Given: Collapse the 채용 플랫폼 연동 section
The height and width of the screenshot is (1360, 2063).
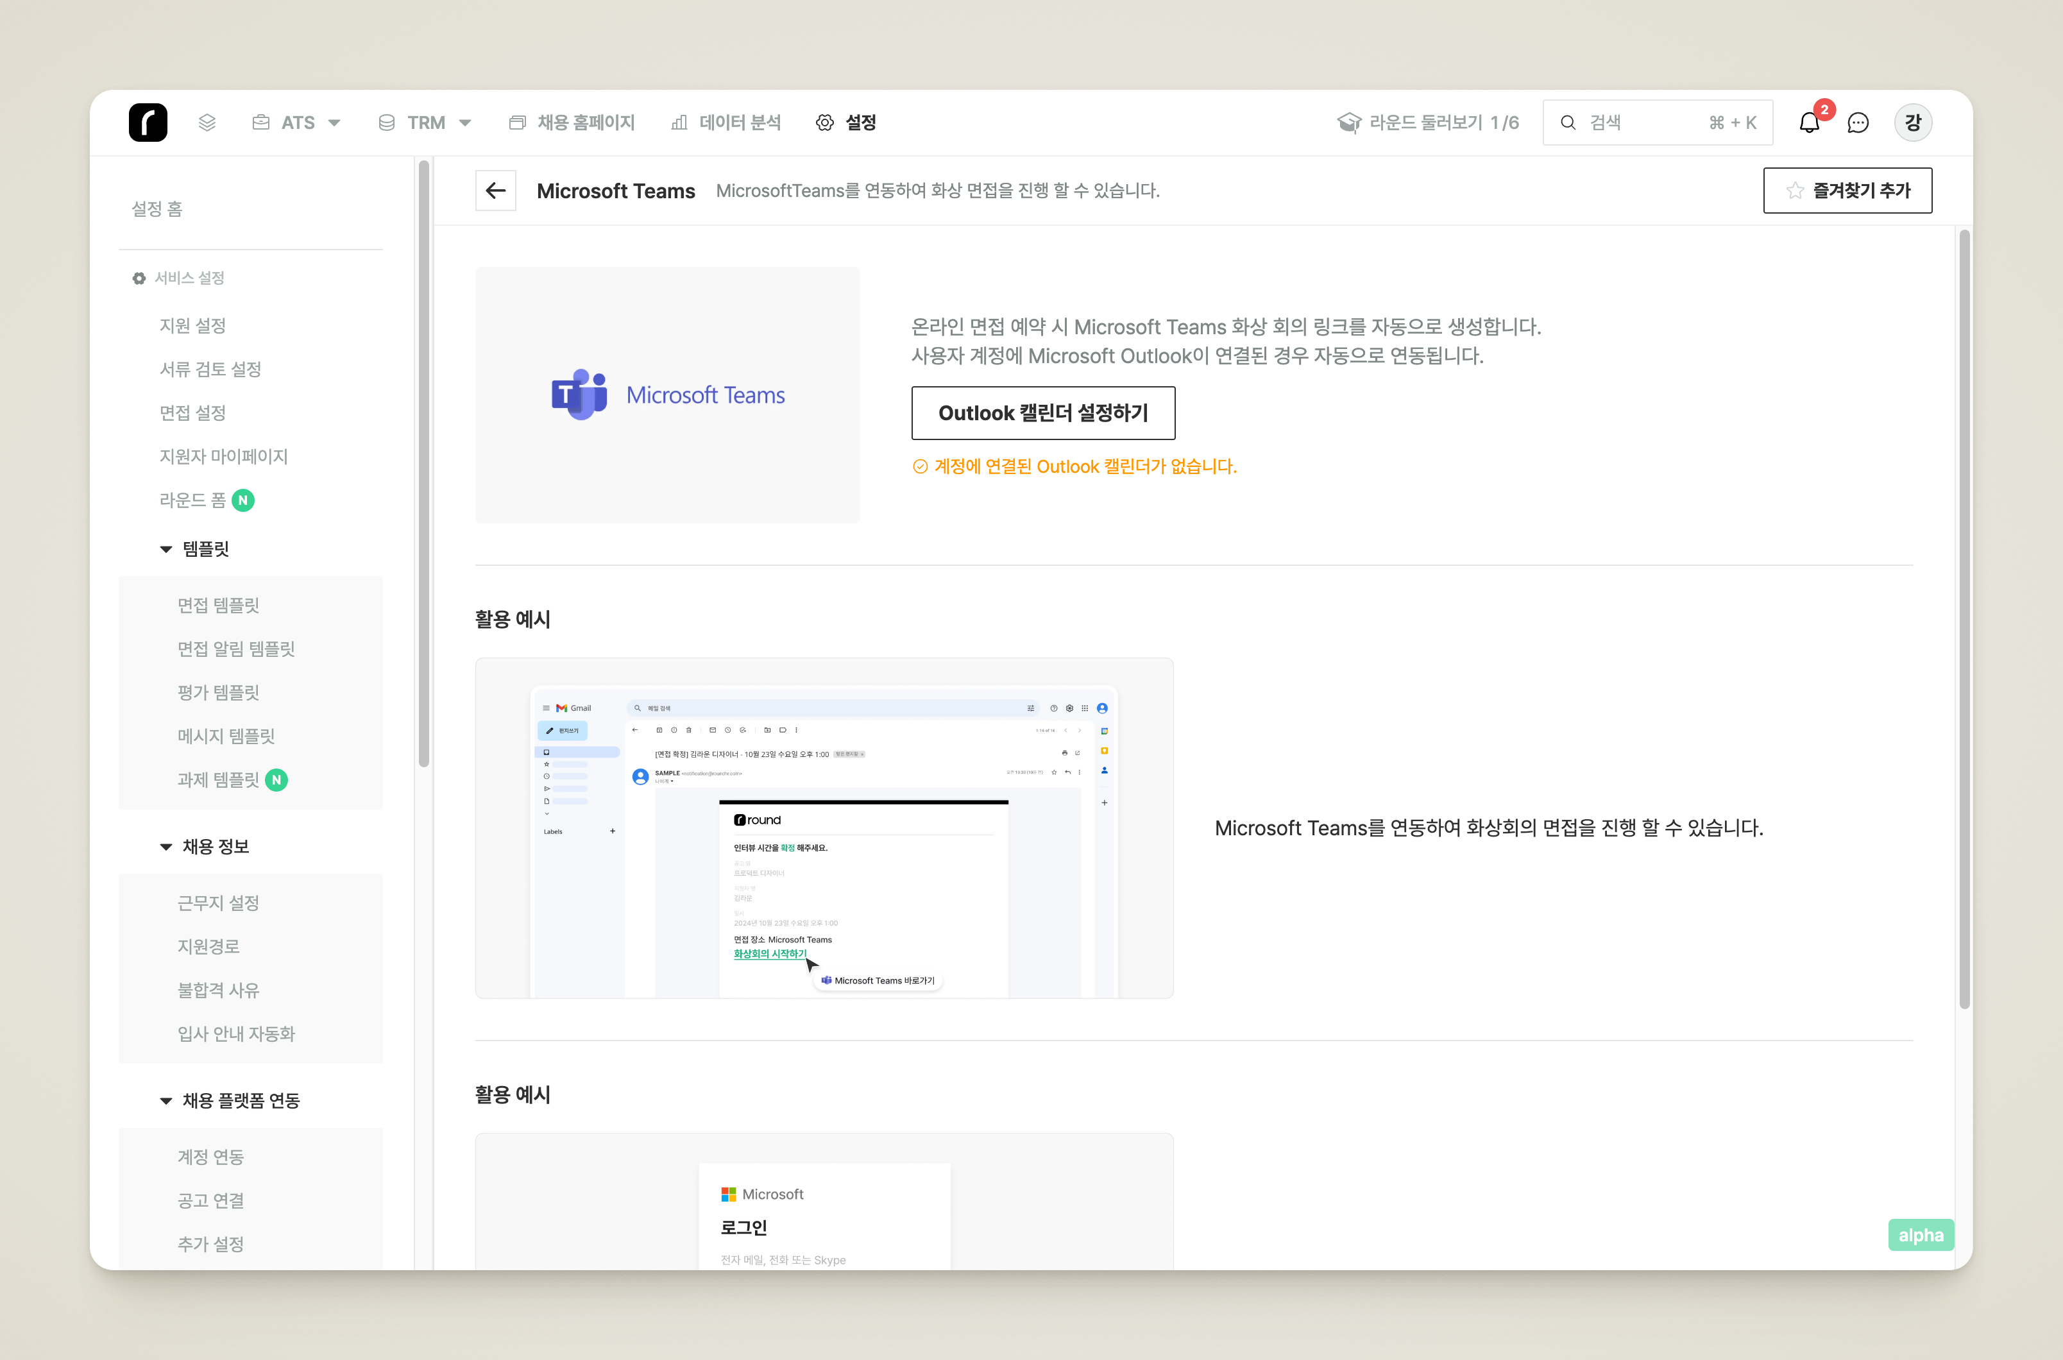Looking at the screenshot, I should pyautogui.click(x=230, y=1100).
